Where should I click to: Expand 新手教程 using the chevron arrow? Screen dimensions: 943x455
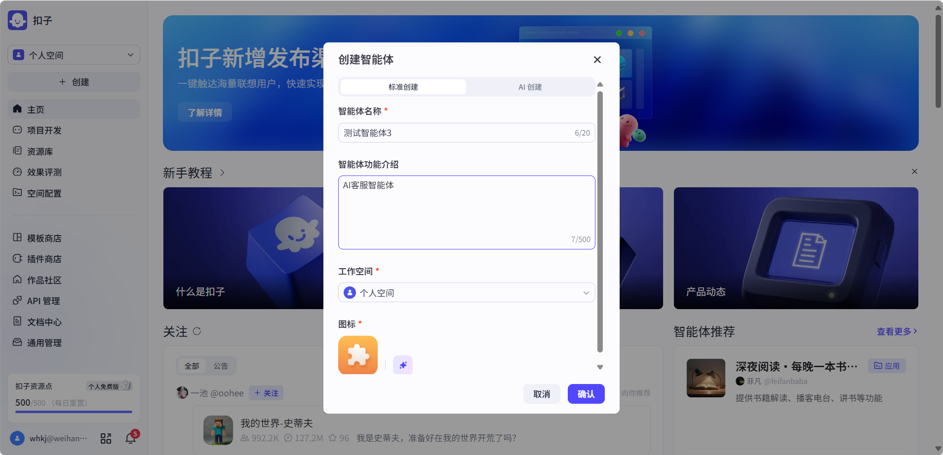coord(223,173)
